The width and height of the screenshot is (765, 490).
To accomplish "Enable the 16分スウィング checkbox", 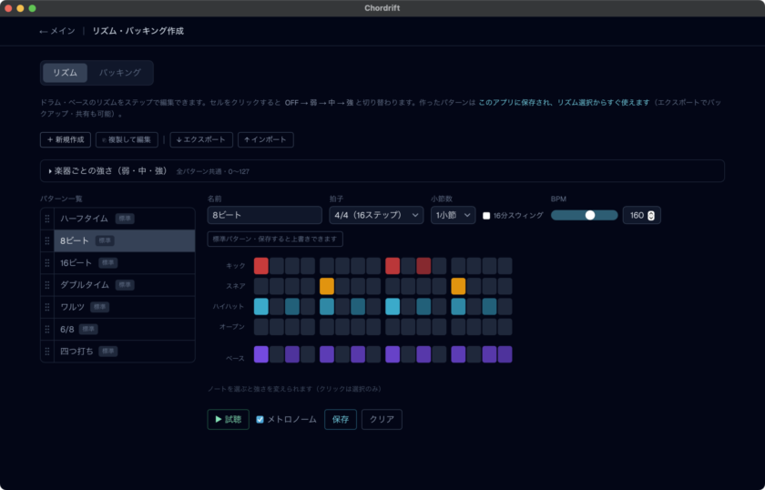I will coord(486,216).
